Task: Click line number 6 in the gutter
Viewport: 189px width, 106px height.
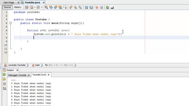Action: 6,30
